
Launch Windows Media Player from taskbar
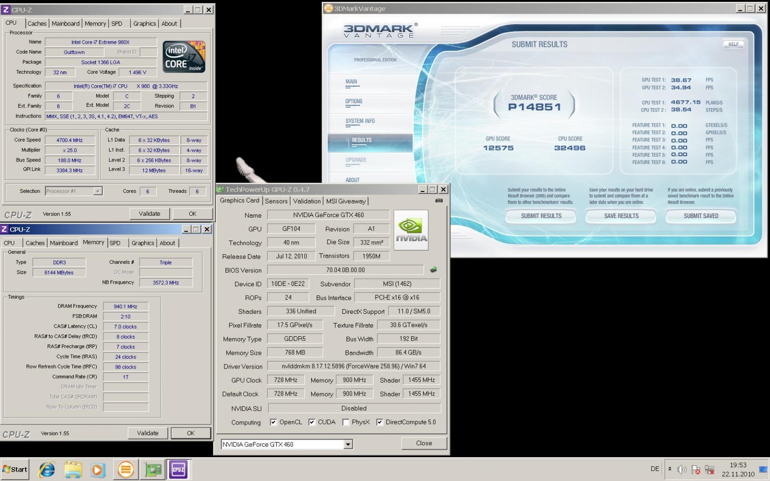pyautogui.click(x=98, y=470)
